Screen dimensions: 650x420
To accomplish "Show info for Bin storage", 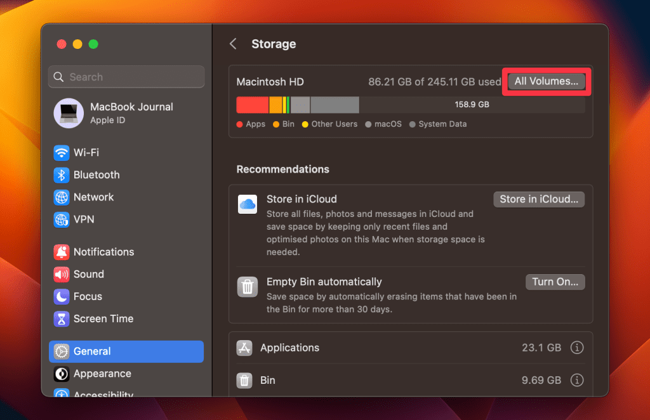I will (576, 380).
